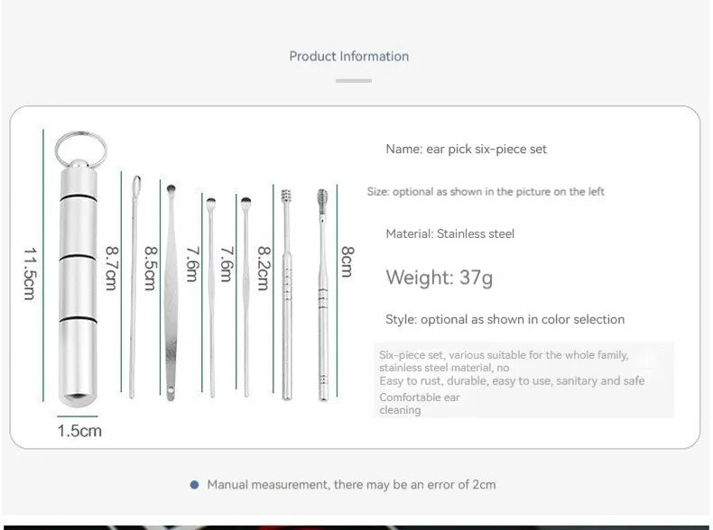
Task: Click the blue bullet dot before the measurement note
Action: [194, 485]
